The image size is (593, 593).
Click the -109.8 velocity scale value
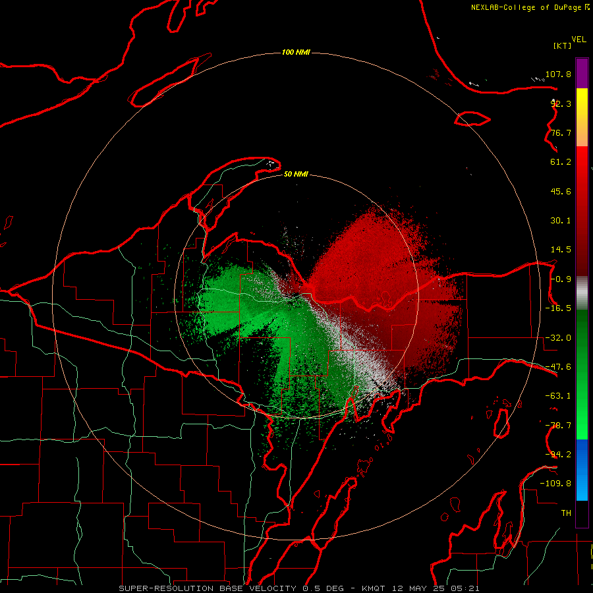click(555, 484)
